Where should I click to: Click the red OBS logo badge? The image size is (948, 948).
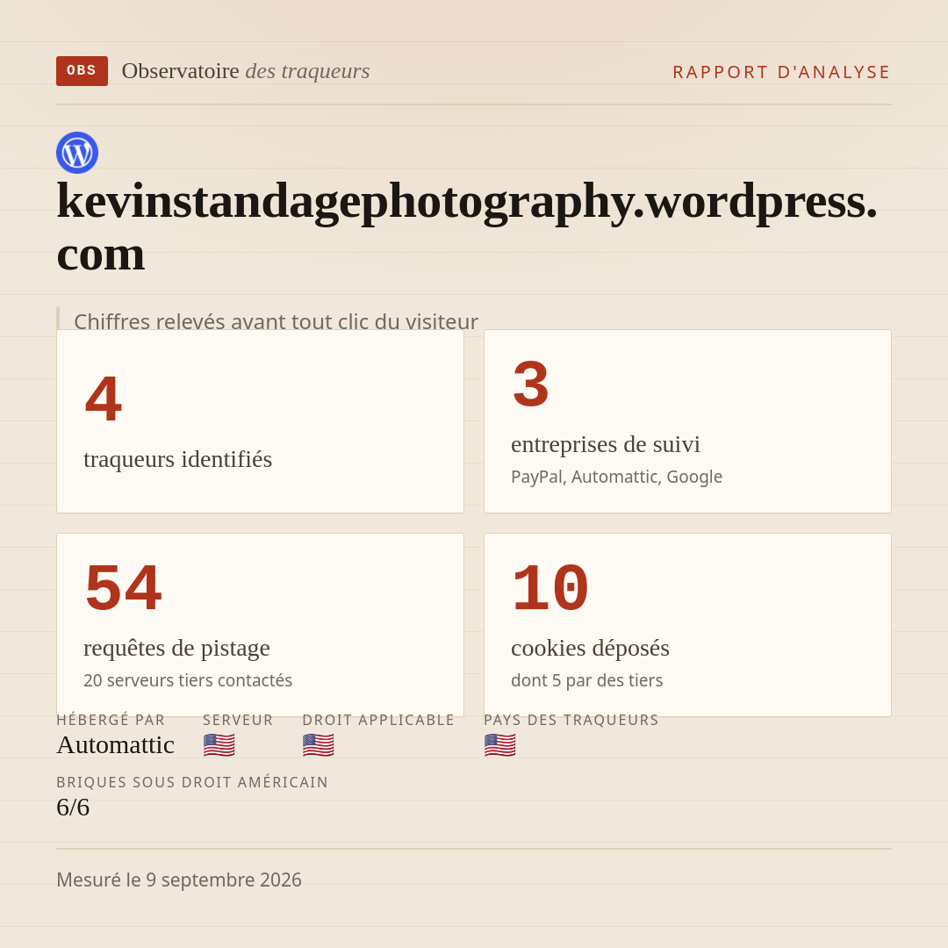82,71
